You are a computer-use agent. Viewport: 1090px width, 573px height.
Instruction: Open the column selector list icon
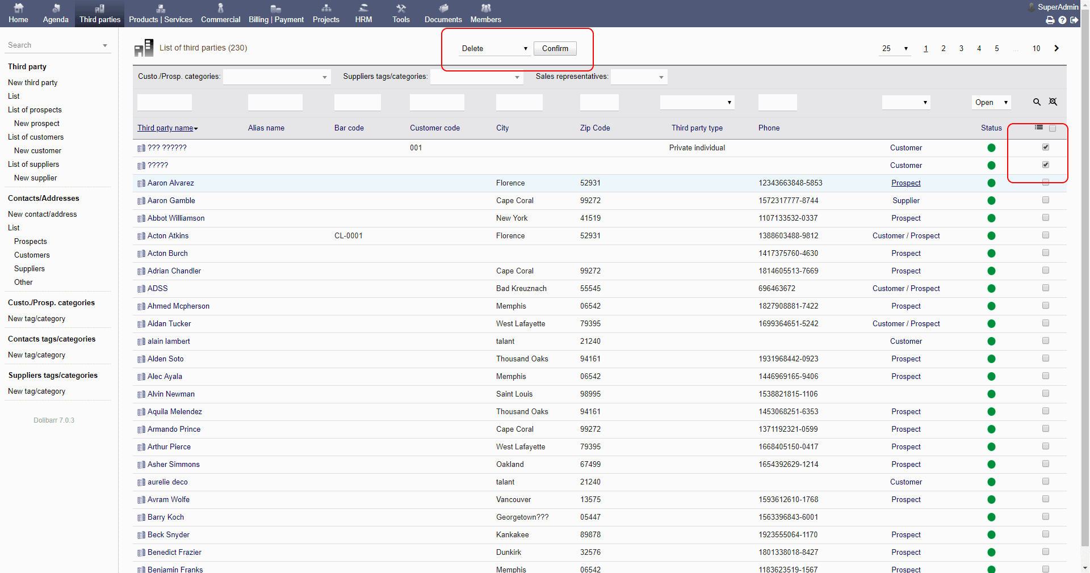click(1039, 128)
